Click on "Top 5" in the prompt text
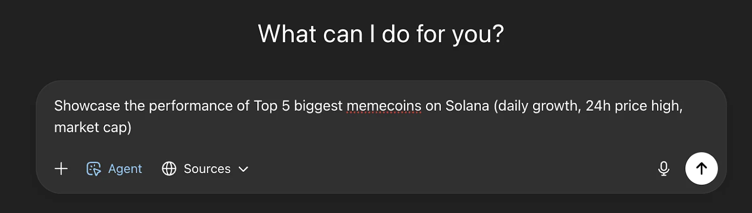The width and height of the screenshot is (752, 213). click(271, 106)
